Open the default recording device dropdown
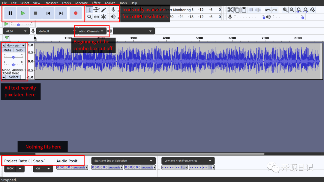Viewport: 324px width, 182px height. [57, 31]
